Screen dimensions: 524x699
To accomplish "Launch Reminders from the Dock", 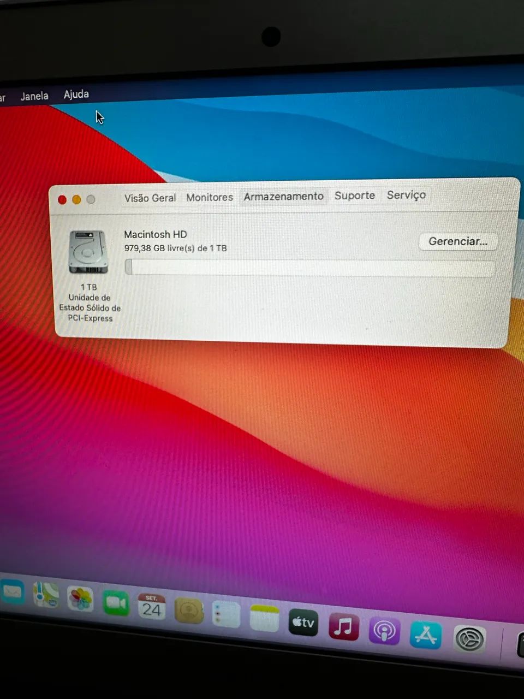I will coord(226,614).
